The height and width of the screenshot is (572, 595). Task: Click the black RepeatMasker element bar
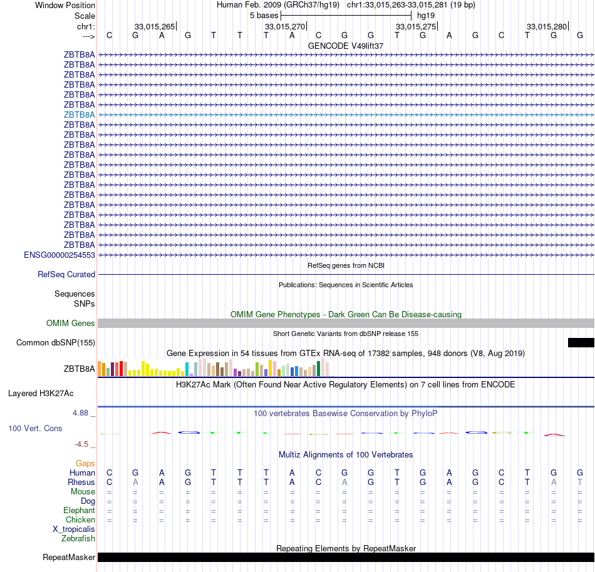pos(346,557)
